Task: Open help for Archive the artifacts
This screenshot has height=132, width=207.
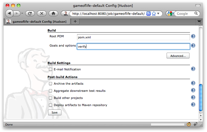Action: 193,83
